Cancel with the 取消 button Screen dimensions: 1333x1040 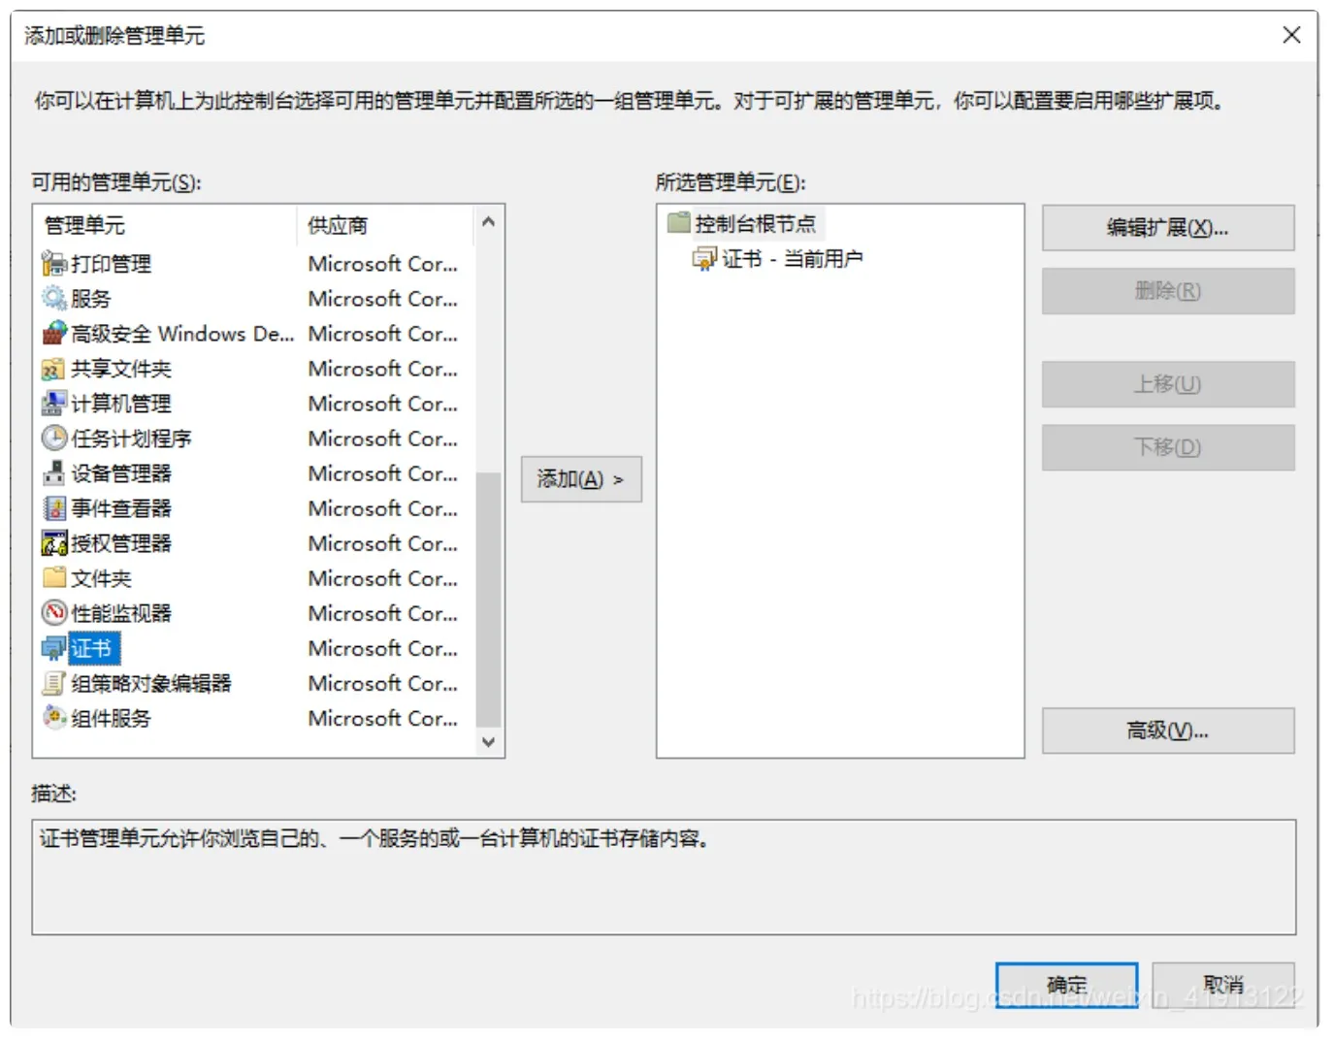(x=1223, y=985)
